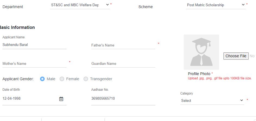Select the Guardian Name input box
256x121 pixels.
point(123,63)
